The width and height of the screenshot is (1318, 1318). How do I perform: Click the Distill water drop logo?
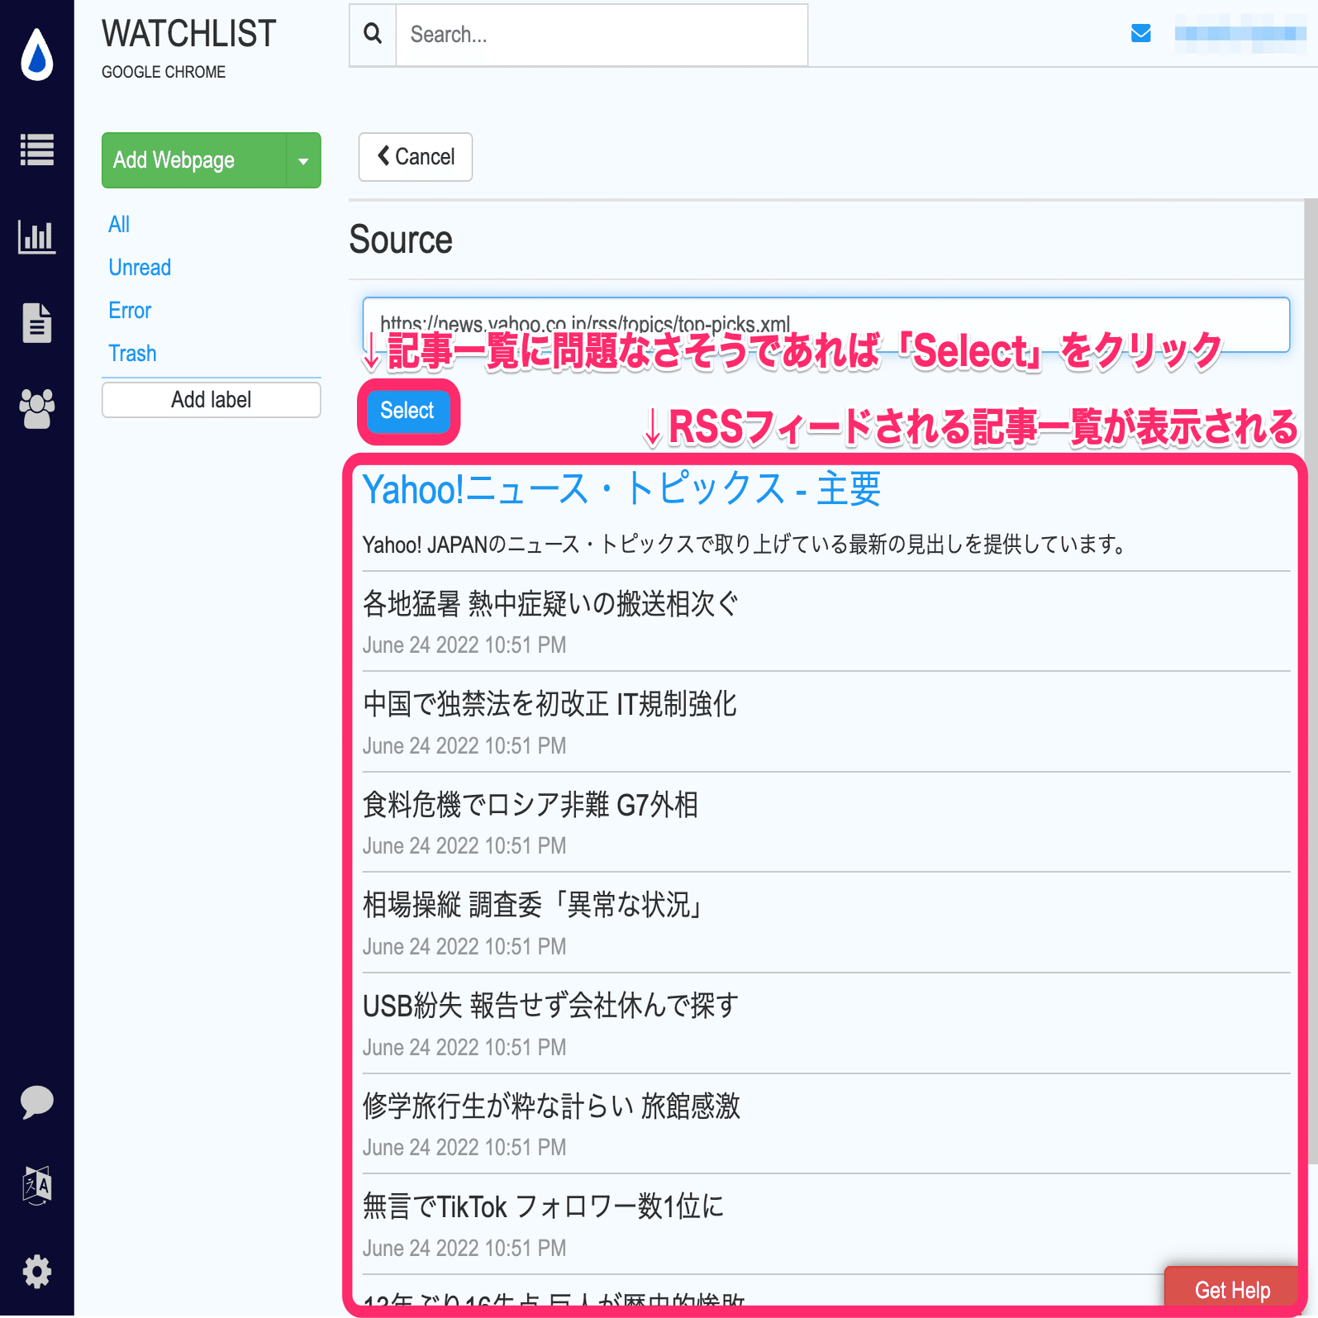tap(36, 55)
